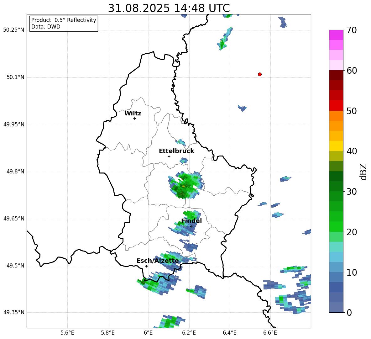The image size is (371, 339).
Task: Click the magenta top colorbar swatch
Action: click(336, 35)
